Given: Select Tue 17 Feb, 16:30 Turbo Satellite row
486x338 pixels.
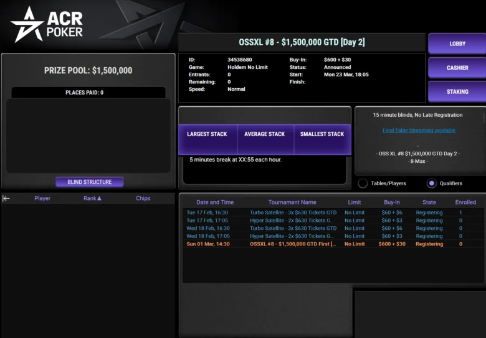Looking at the screenshot, I should (x=333, y=212).
